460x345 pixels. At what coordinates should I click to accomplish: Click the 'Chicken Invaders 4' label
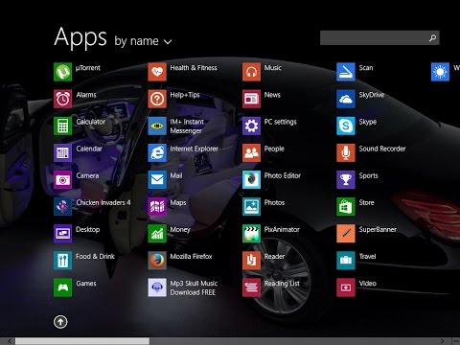tap(103, 202)
